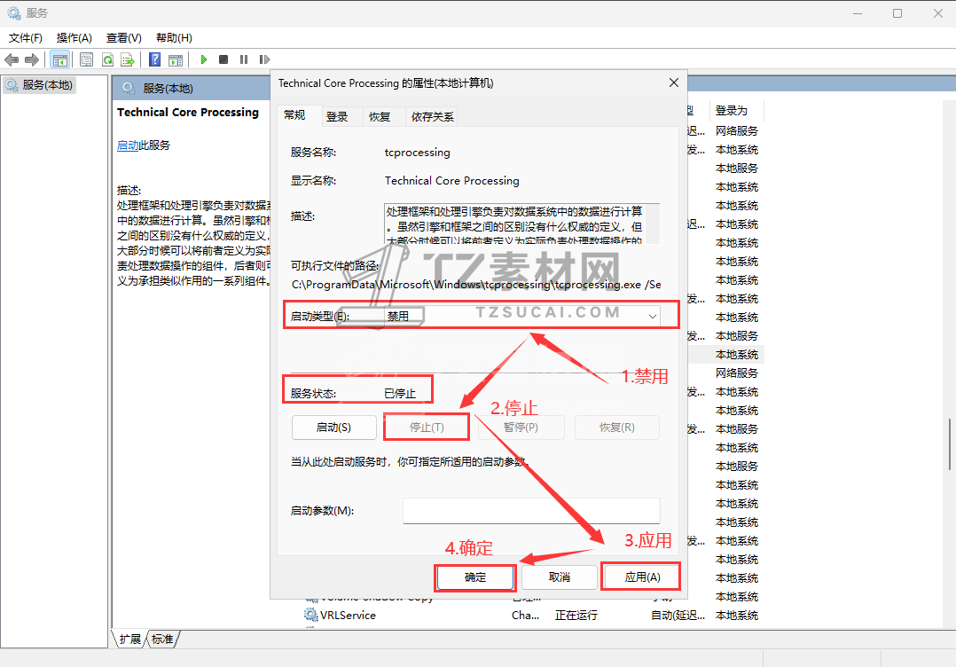Click the 登录为 column header
The image size is (956, 667).
pos(734,110)
